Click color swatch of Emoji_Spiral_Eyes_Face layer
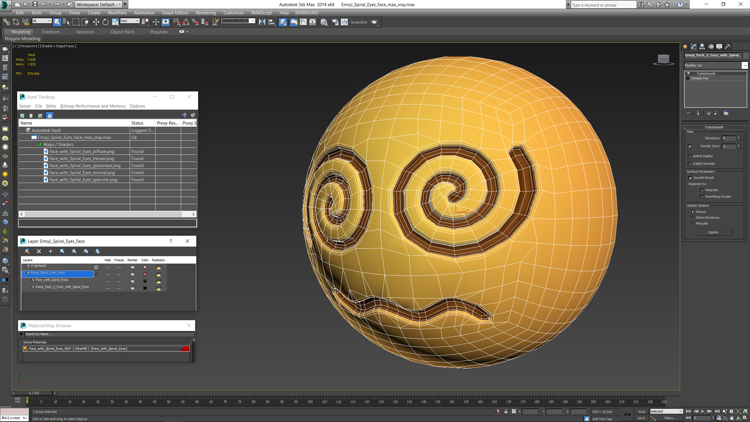Image resolution: width=750 pixels, height=422 pixels. 145,274
